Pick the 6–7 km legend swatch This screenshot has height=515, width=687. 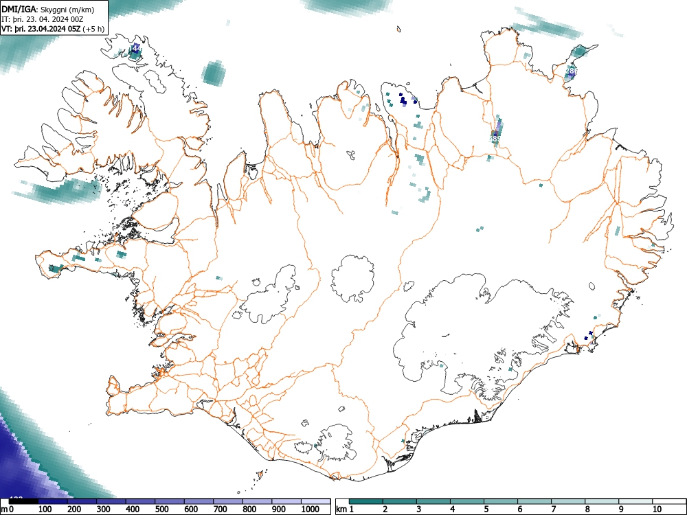click(x=534, y=501)
